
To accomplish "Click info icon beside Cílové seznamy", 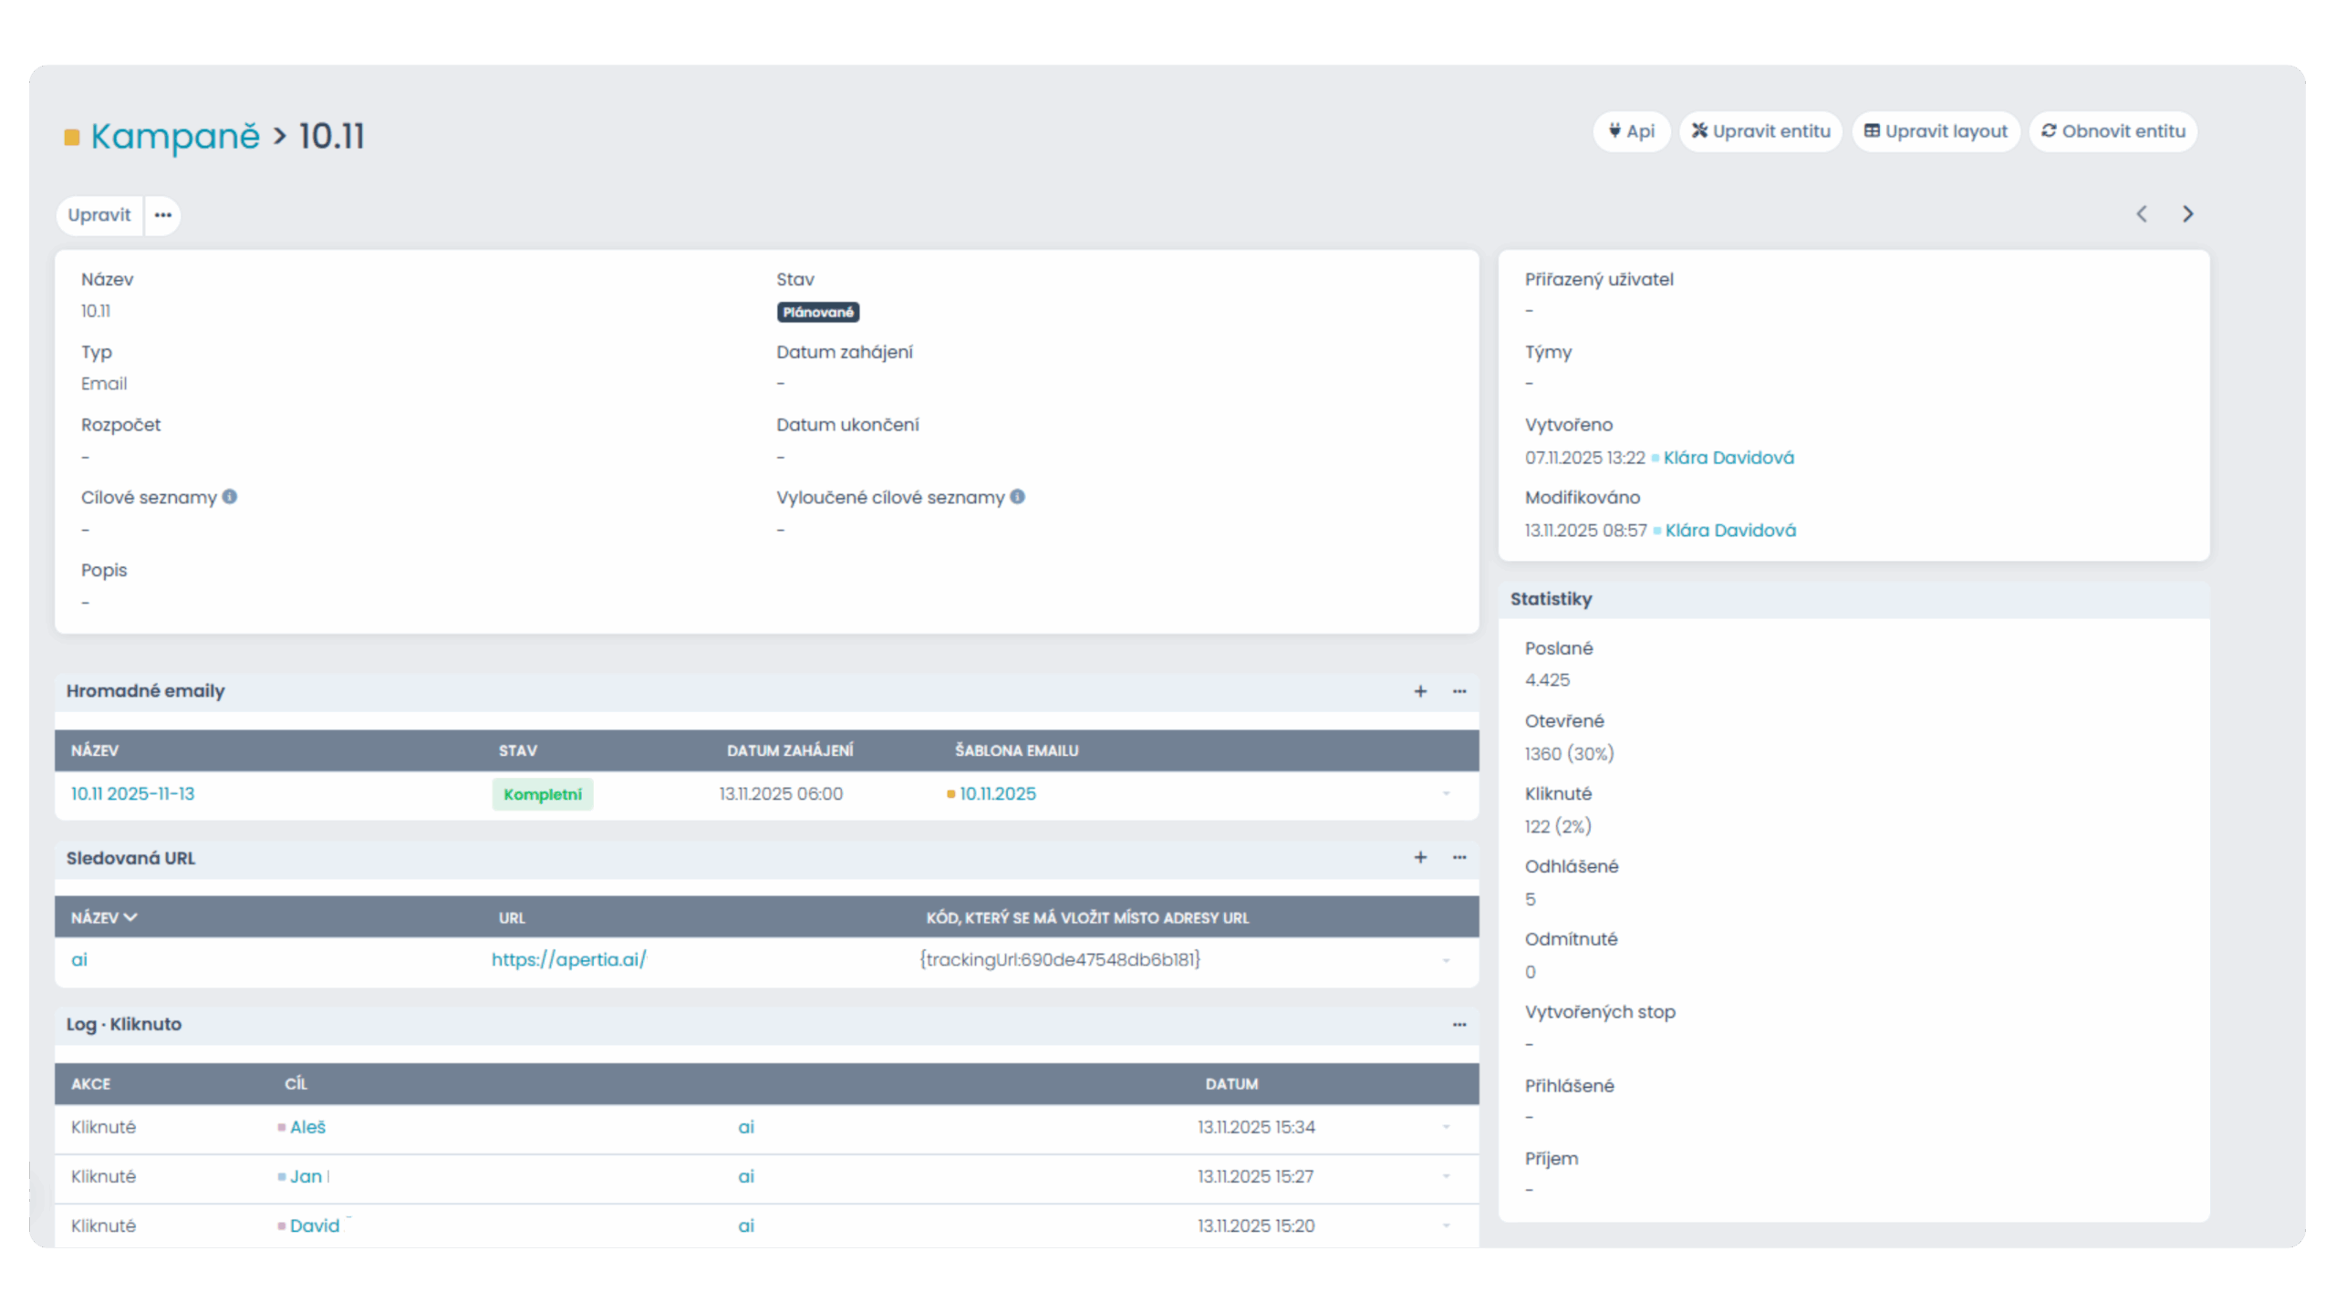I will tap(230, 497).
